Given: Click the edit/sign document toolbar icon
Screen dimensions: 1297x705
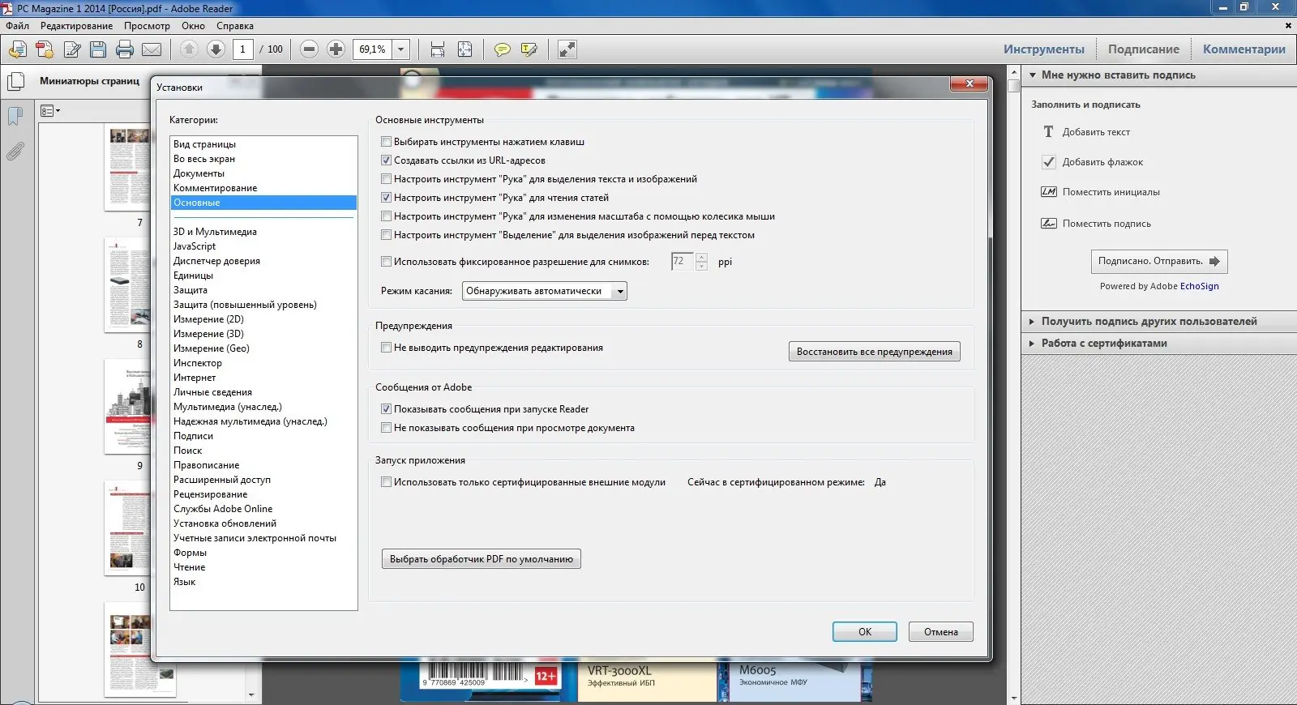Looking at the screenshot, I should (72, 49).
